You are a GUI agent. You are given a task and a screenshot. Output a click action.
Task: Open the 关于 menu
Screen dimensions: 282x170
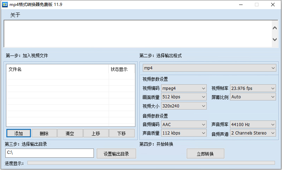tap(15, 15)
